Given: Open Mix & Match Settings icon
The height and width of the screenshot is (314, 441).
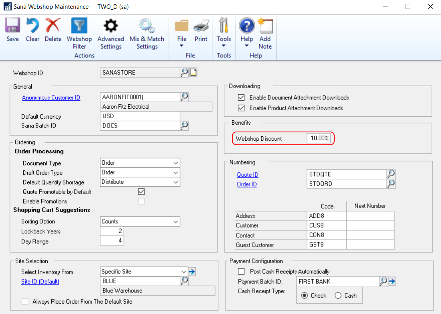Looking at the screenshot, I should (147, 26).
